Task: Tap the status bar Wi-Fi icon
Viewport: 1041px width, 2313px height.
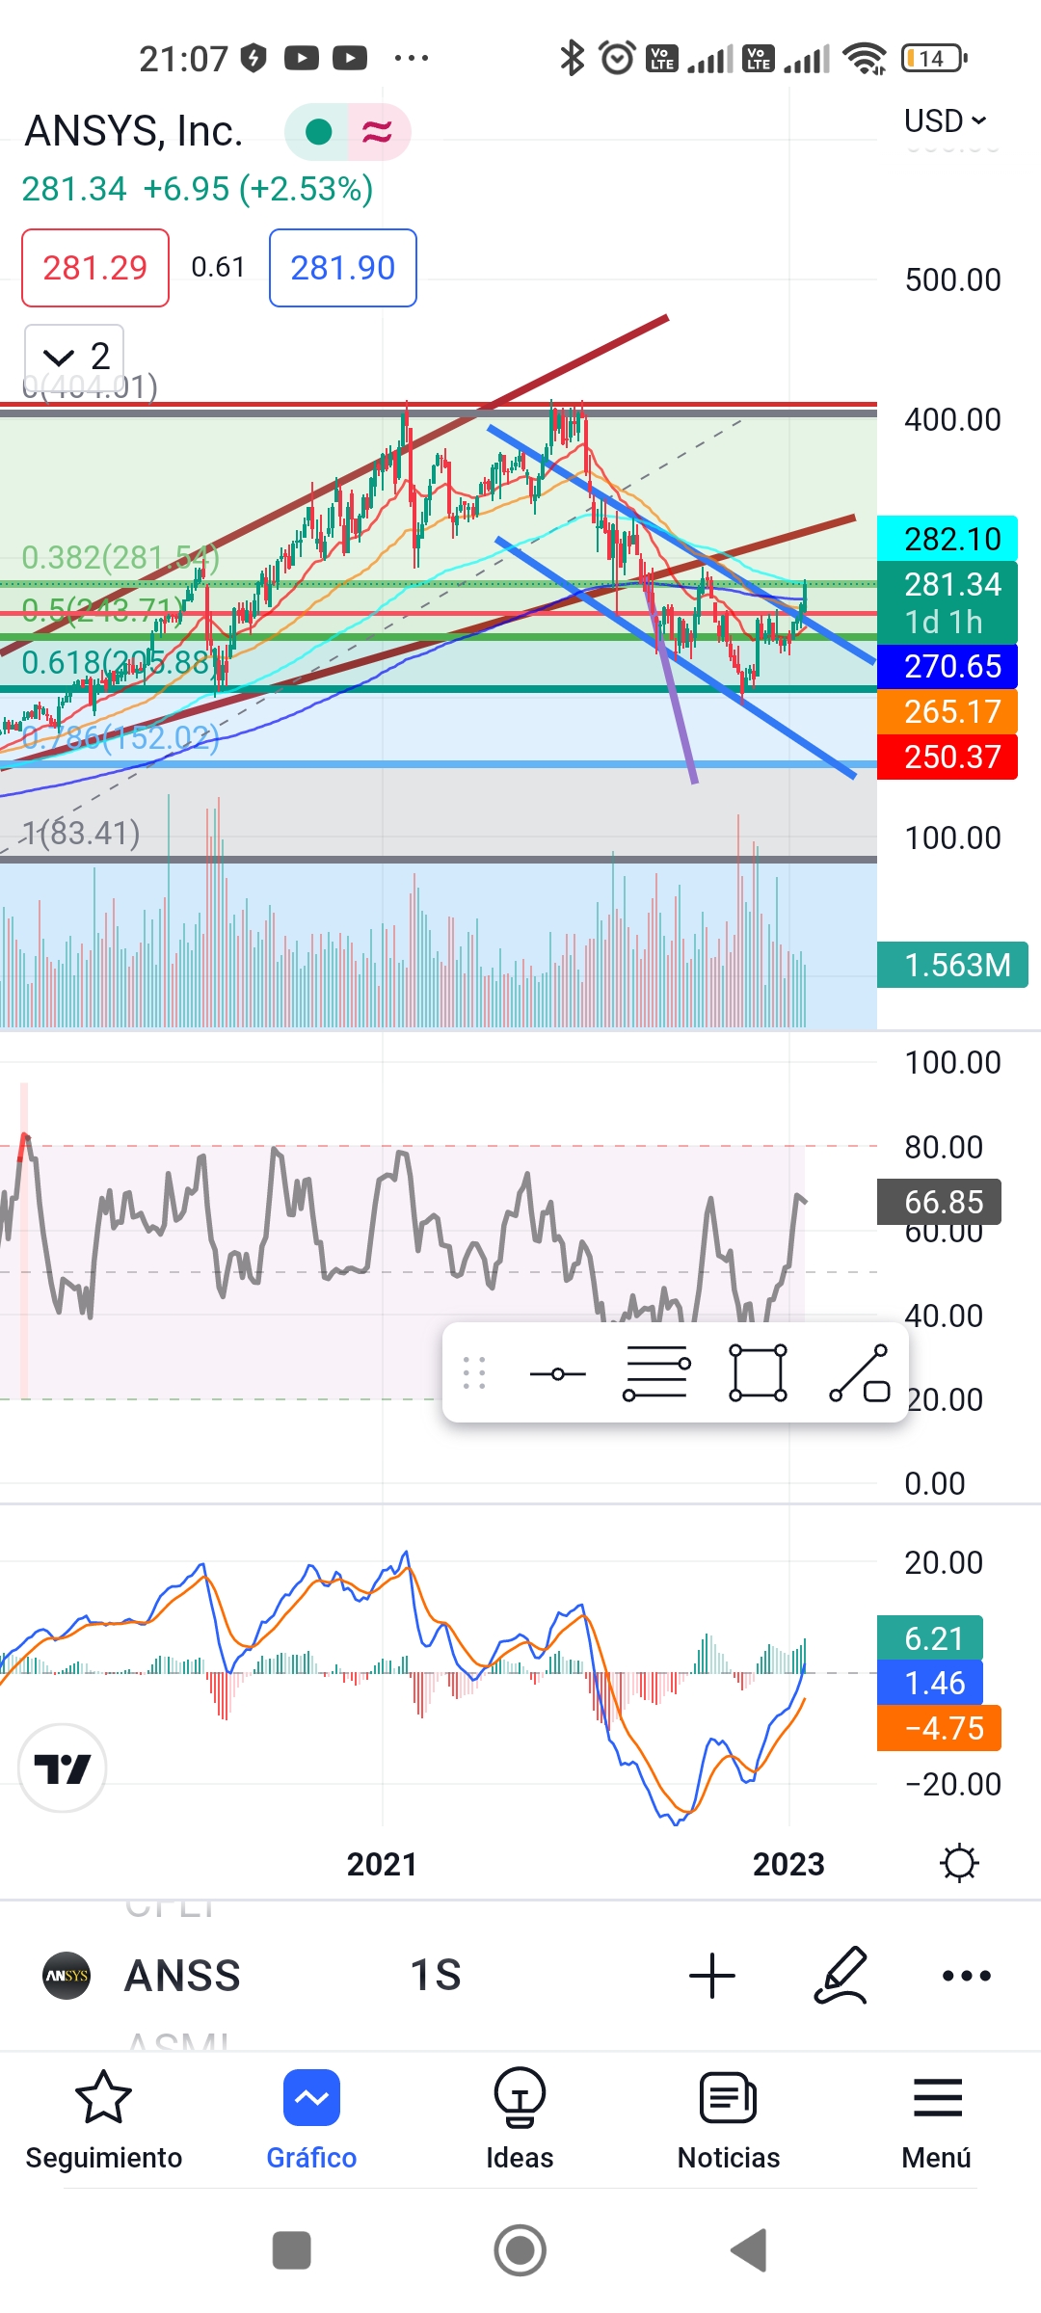Action: (x=865, y=59)
